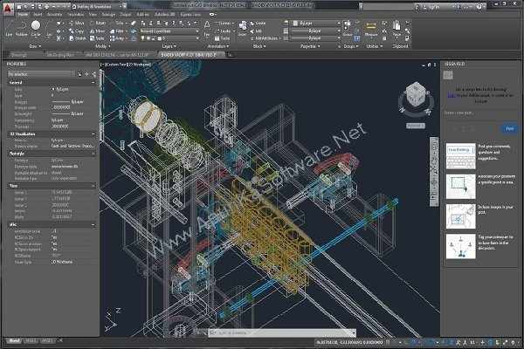
Task: Click the Post button in Design Feed
Action: coord(510,129)
